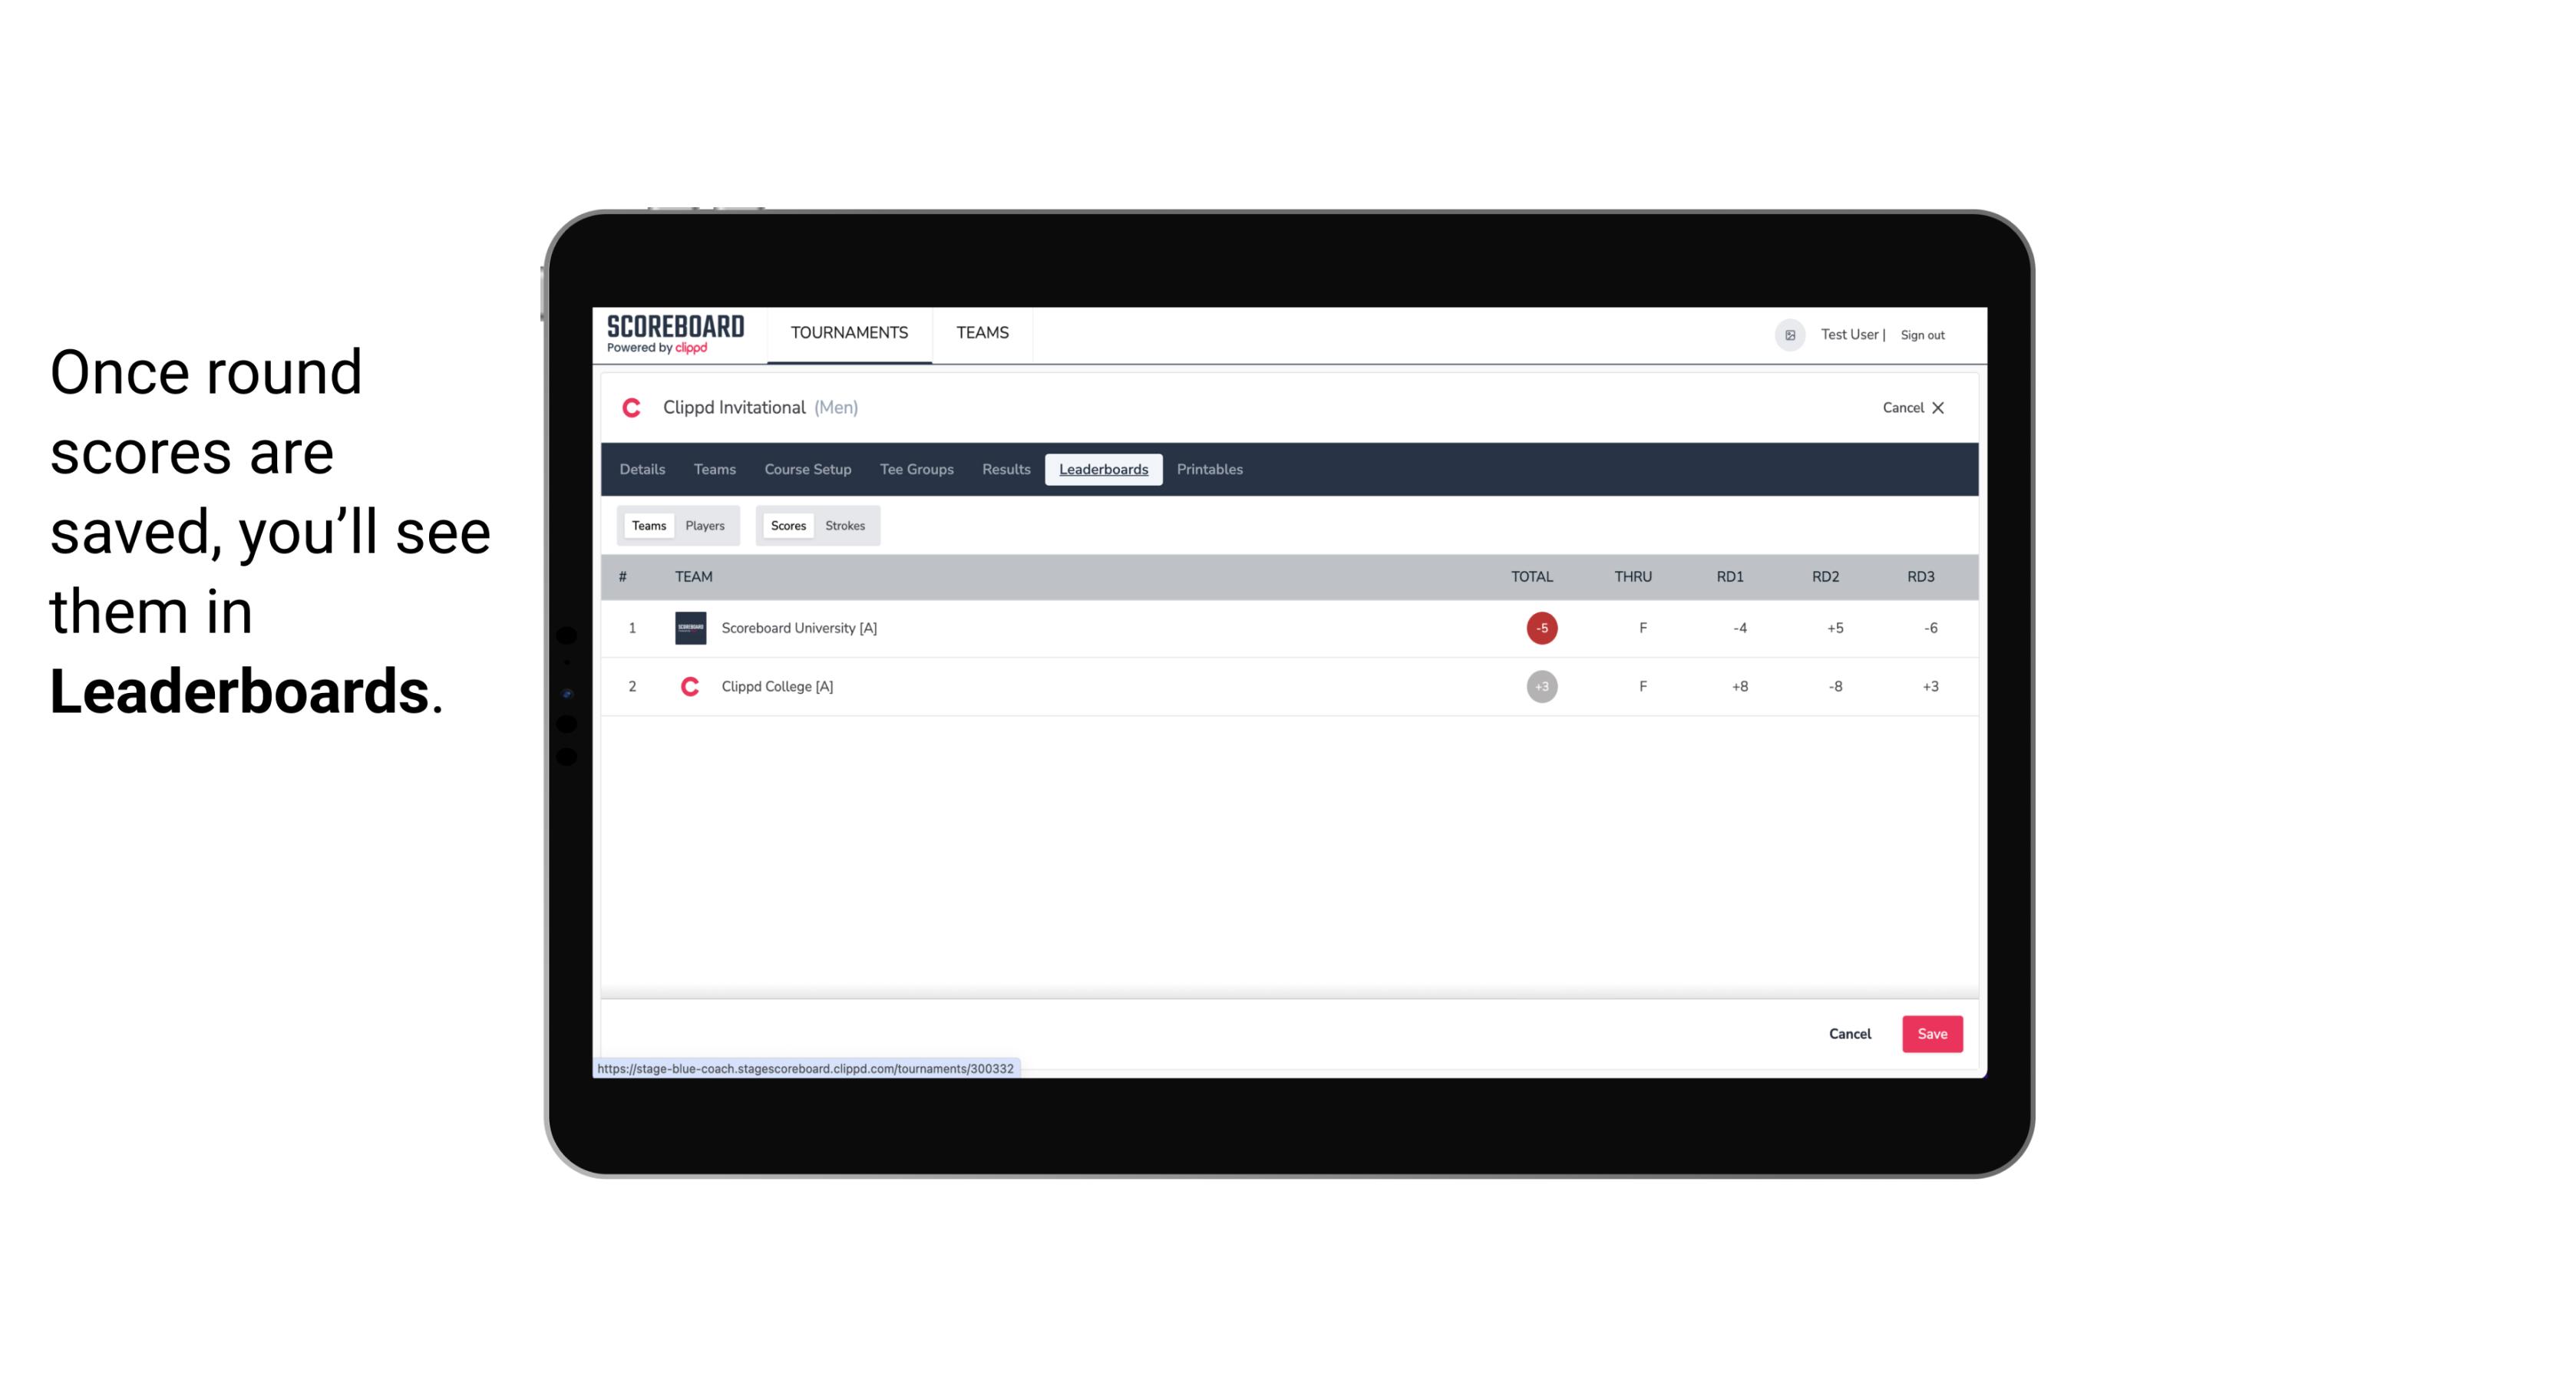The width and height of the screenshot is (2576, 1386).
Task: Click the Cancel button
Action: point(1849,1033)
